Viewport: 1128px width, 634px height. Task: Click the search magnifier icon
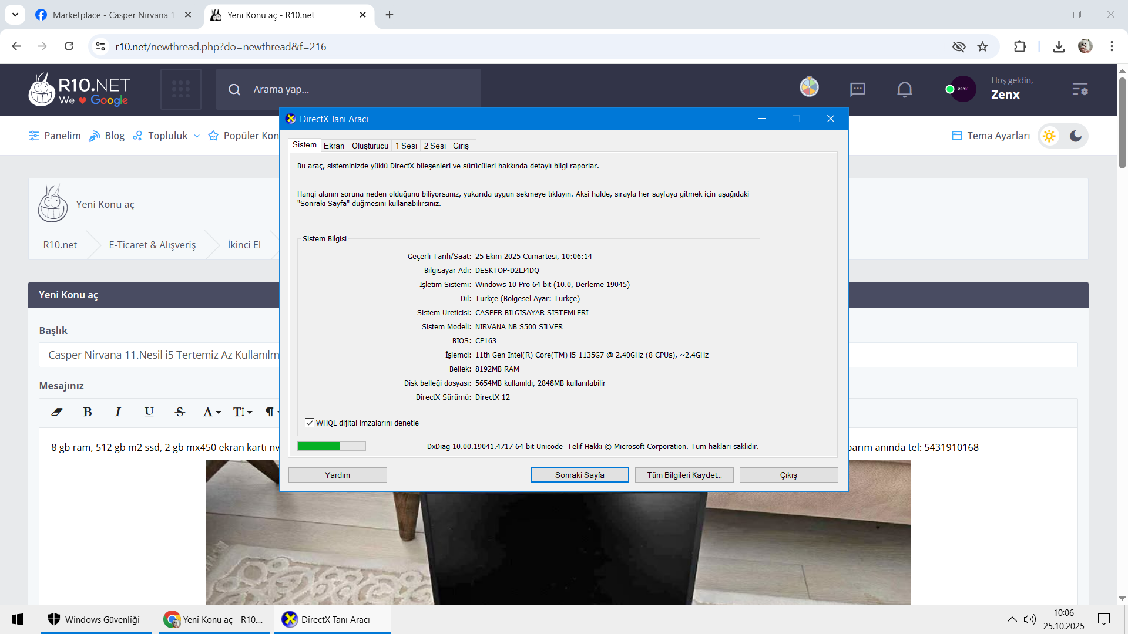(234, 89)
